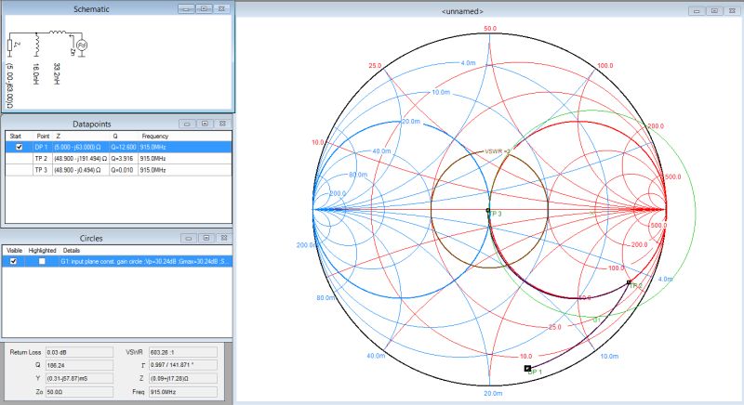Toggle Highlighted checkbox for G1 circle
This screenshot has width=744, height=405.
[x=42, y=261]
